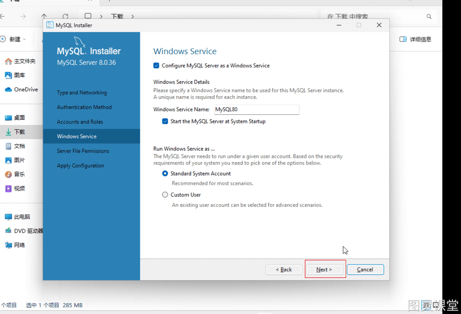Open the Desktop folder icon in Explorer
Image resolution: width=461 pixels, height=314 pixels.
coord(8,118)
